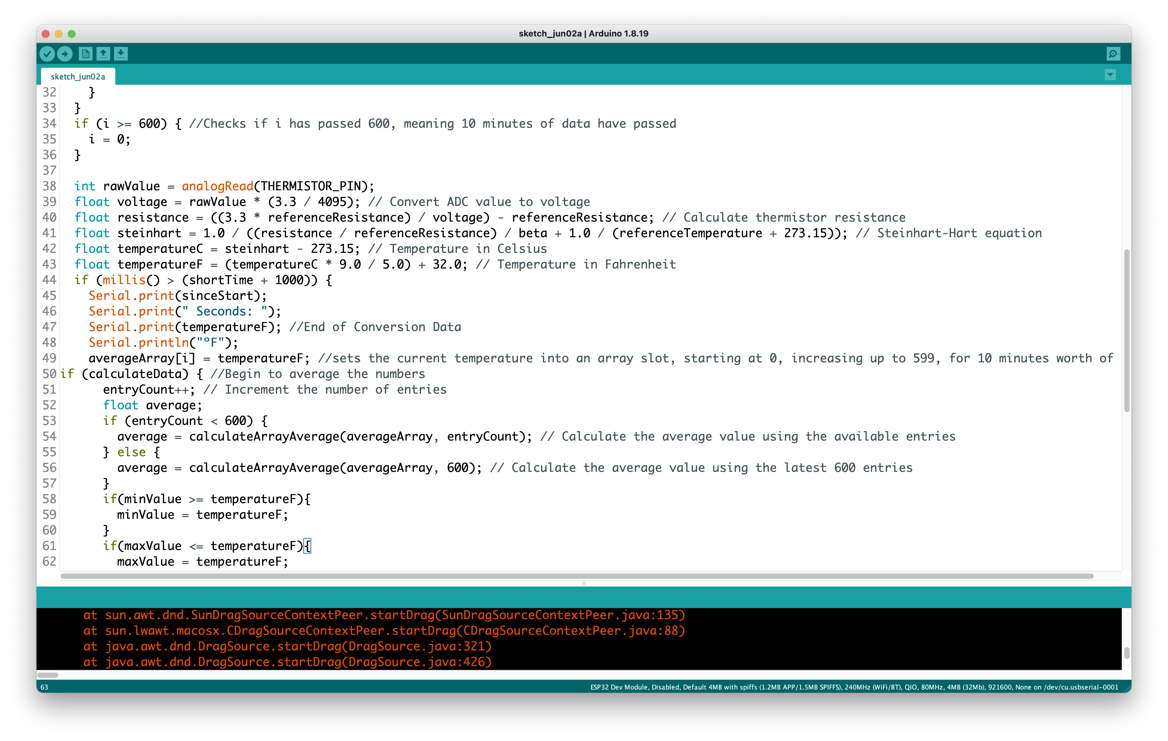Select the sketch_jun02a tab
Viewport: 1168px width, 741px height.
(x=78, y=77)
